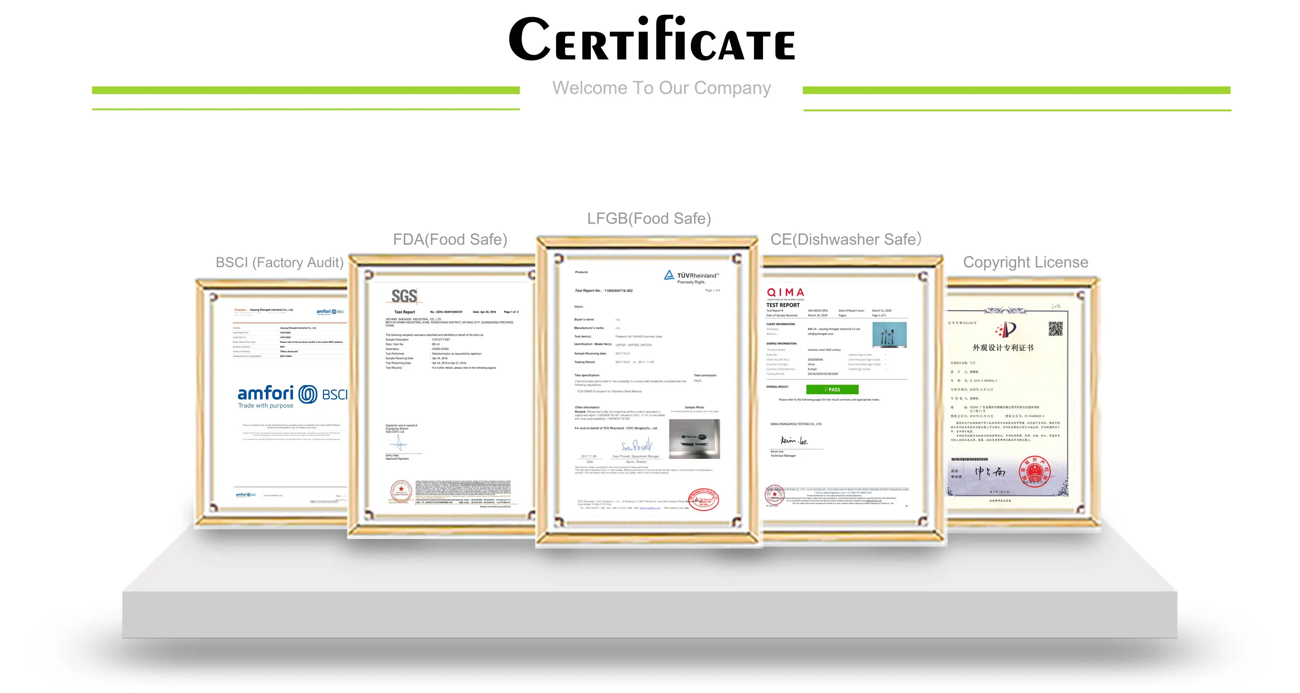Click the SGS logo on FDA certificate

click(404, 296)
